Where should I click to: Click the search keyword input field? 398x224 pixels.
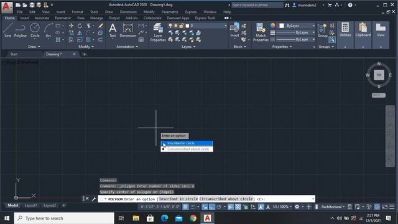pyautogui.click(x=257, y=5)
